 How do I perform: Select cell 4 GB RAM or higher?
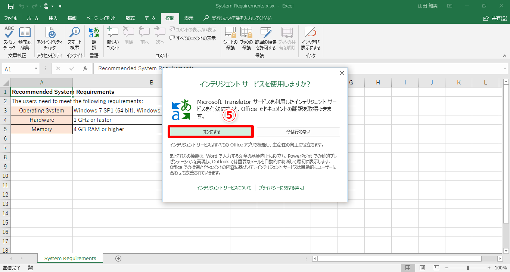(118, 129)
